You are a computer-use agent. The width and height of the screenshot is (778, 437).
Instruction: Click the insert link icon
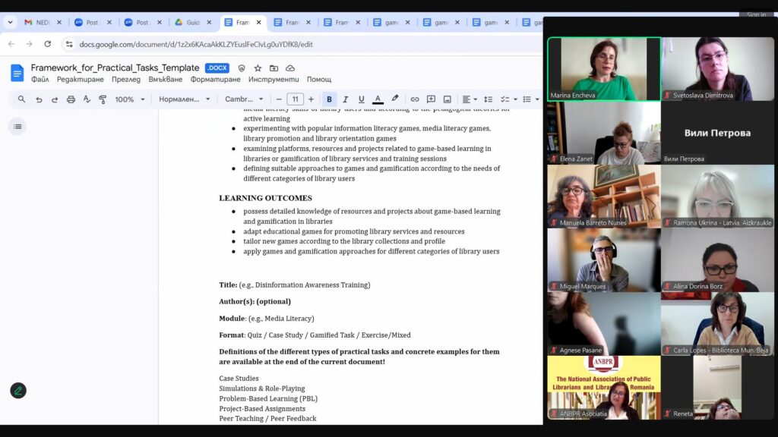coord(415,99)
